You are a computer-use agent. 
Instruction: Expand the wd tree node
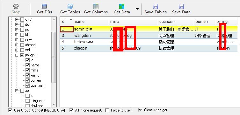pyautogui.click(x=17, y=50)
